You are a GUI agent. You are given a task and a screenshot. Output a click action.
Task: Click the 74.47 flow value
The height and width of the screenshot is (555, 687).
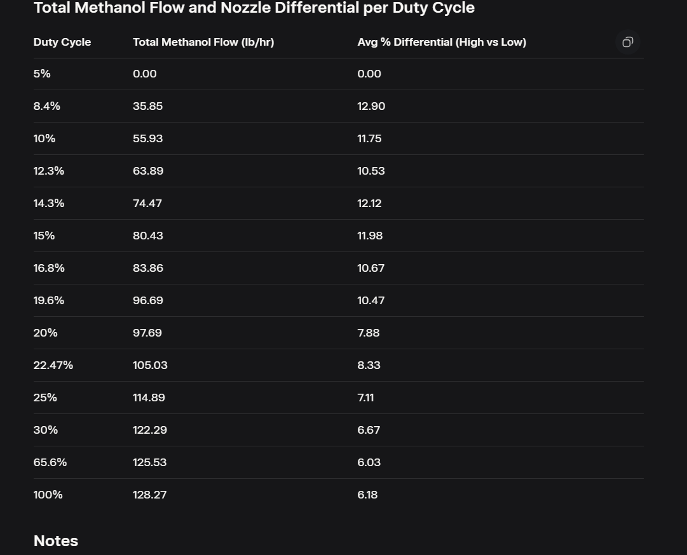point(147,203)
